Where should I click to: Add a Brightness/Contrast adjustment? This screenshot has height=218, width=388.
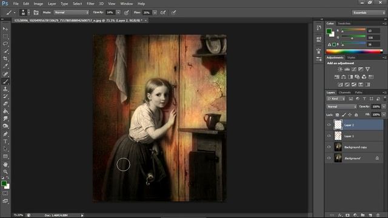tap(340, 69)
